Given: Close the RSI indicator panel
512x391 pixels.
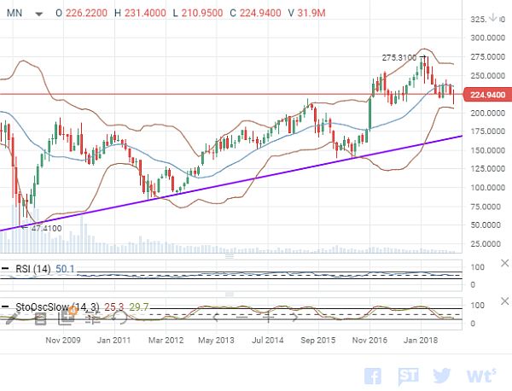Looking at the screenshot, I should tap(504, 263).
